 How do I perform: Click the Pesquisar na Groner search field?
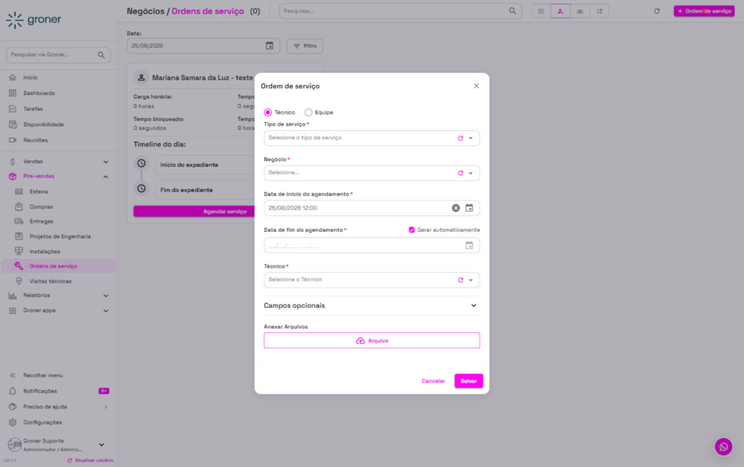point(58,55)
